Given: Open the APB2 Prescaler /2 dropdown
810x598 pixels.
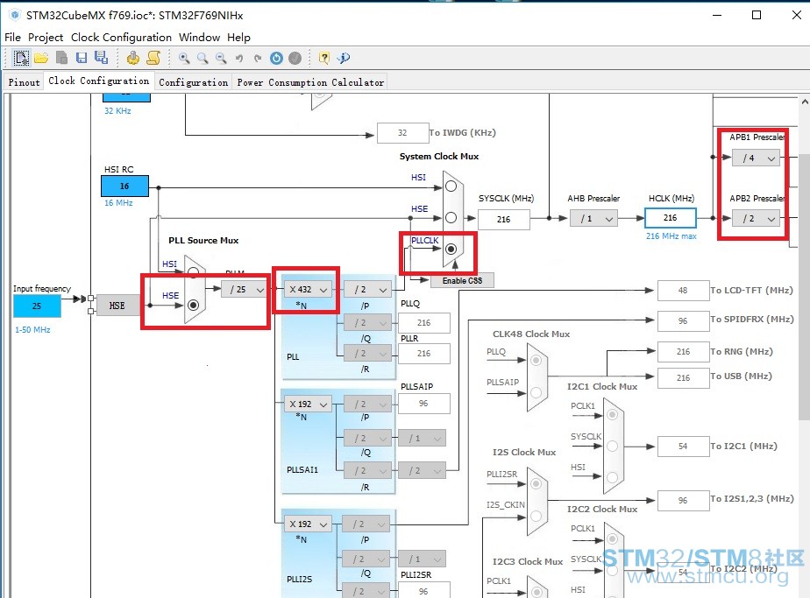Looking at the screenshot, I should (756, 219).
